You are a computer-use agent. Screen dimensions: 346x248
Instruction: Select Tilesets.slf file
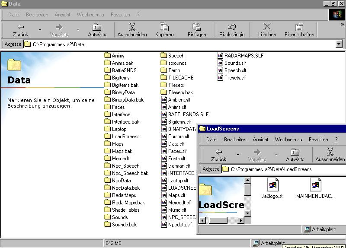click(232, 78)
